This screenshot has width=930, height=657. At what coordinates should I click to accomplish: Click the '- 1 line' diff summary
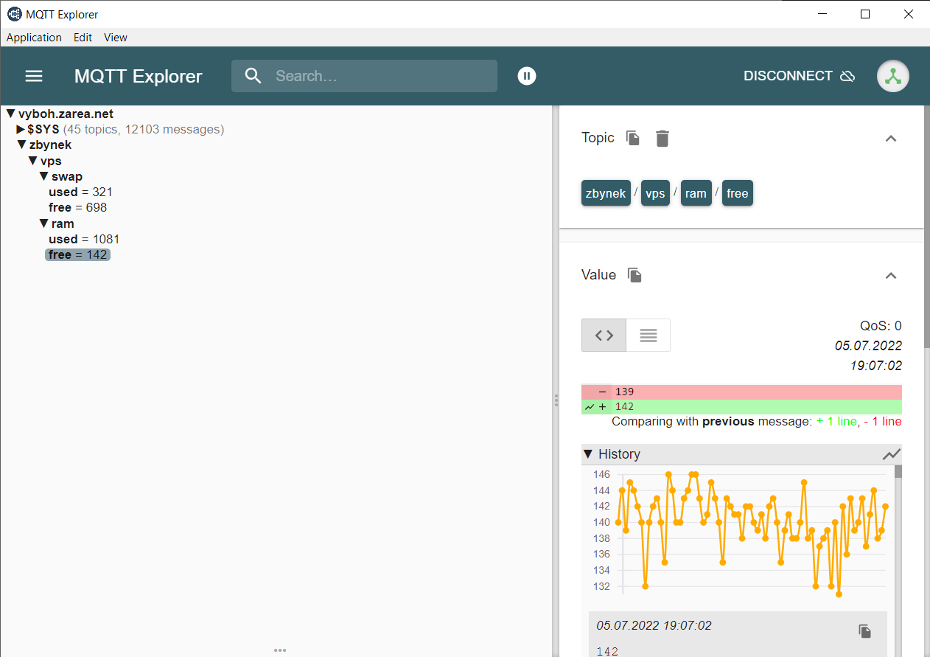pos(883,422)
